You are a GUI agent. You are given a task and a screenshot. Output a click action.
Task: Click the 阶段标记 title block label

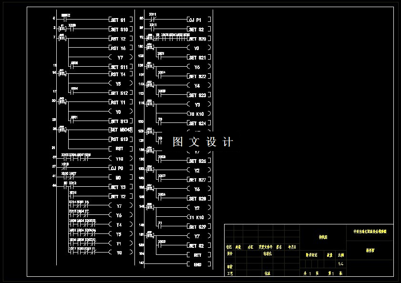[311, 255]
